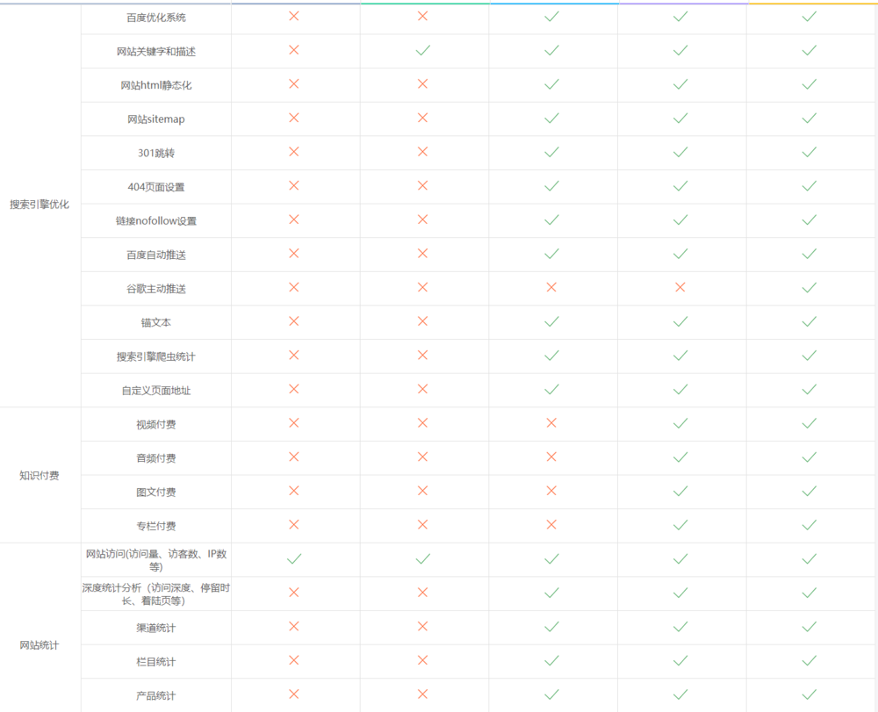Click the 网站关键字和描述 feature name

(156, 52)
